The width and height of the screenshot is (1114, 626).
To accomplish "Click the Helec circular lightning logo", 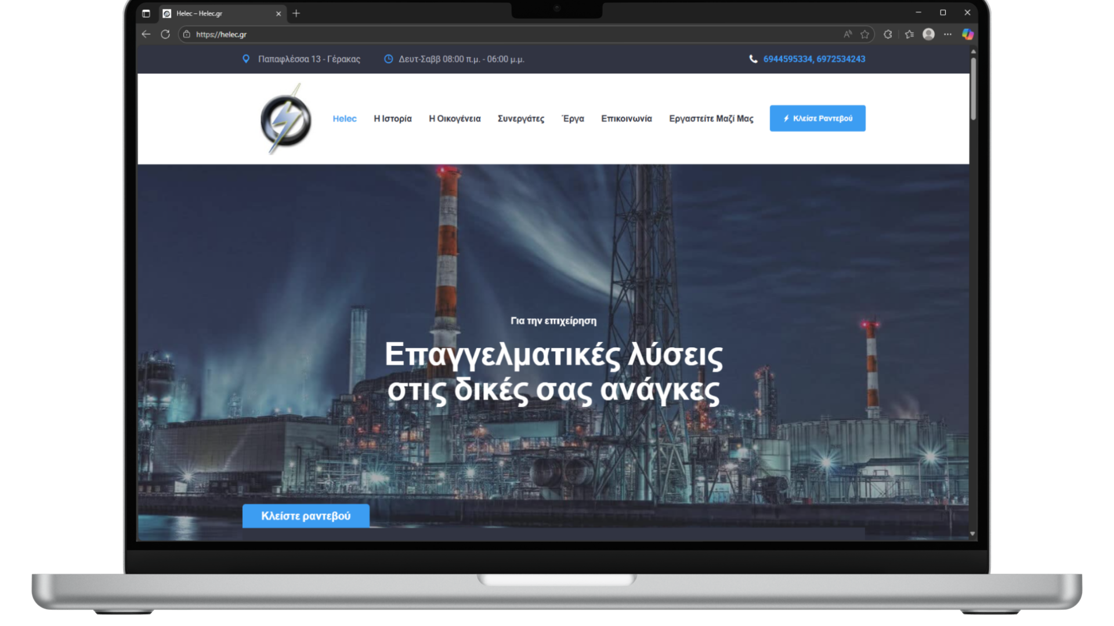I will 285,119.
